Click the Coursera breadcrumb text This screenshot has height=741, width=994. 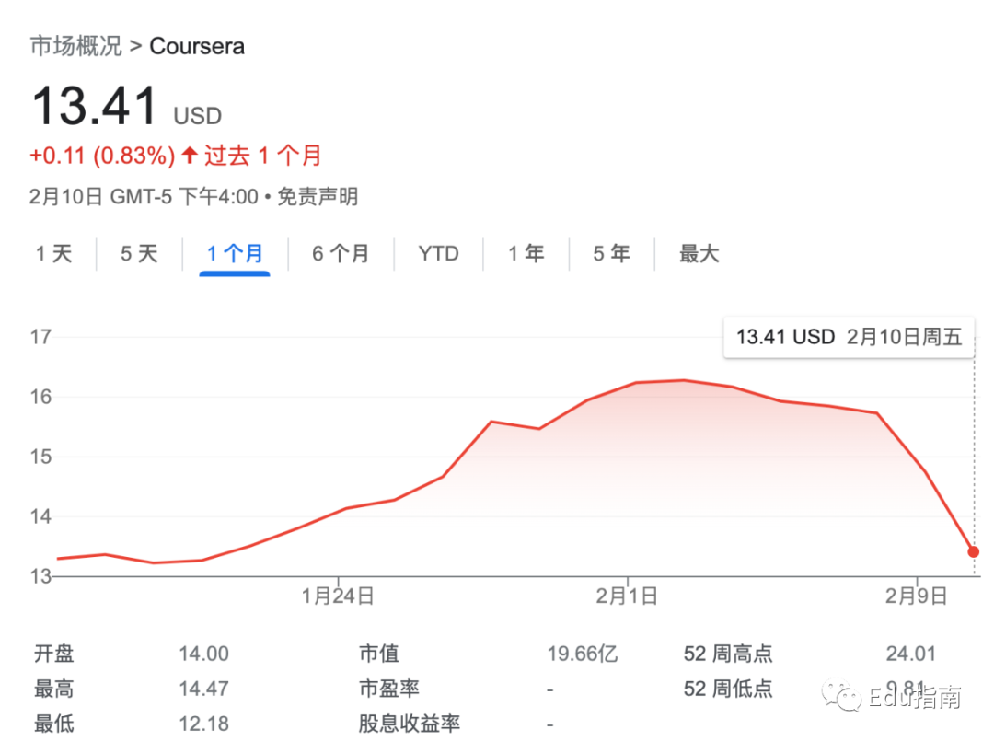coord(197,46)
